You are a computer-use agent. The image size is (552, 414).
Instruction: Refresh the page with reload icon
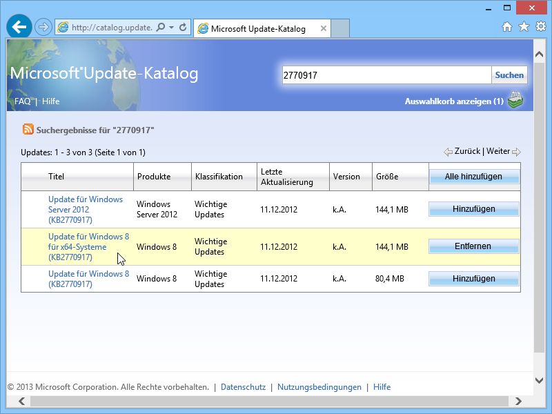[x=183, y=27]
